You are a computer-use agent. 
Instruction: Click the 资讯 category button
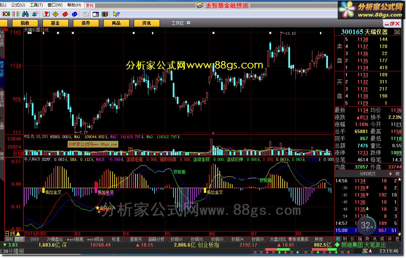click(x=147, y=23)
